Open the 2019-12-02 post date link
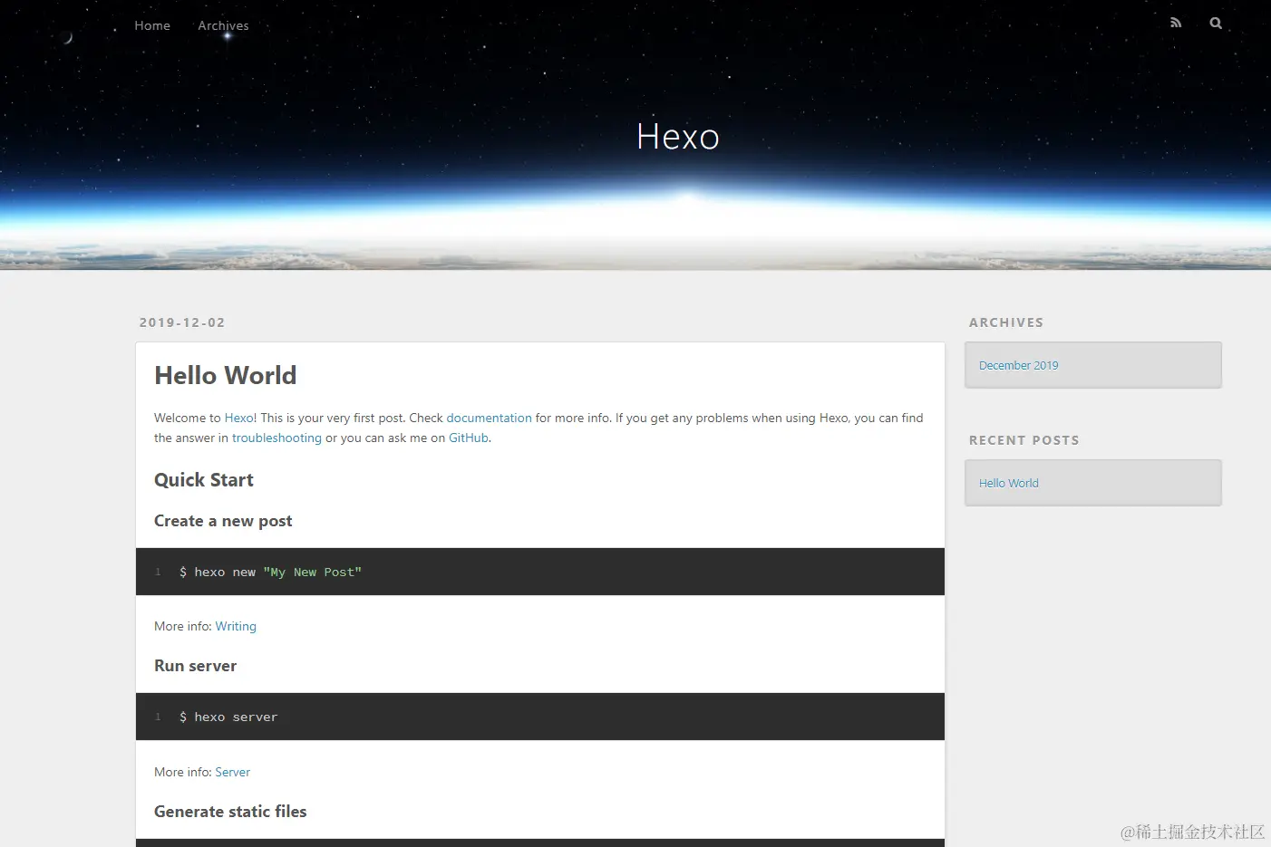This screenshot has height=847, width=1271. tap(182, 322)
